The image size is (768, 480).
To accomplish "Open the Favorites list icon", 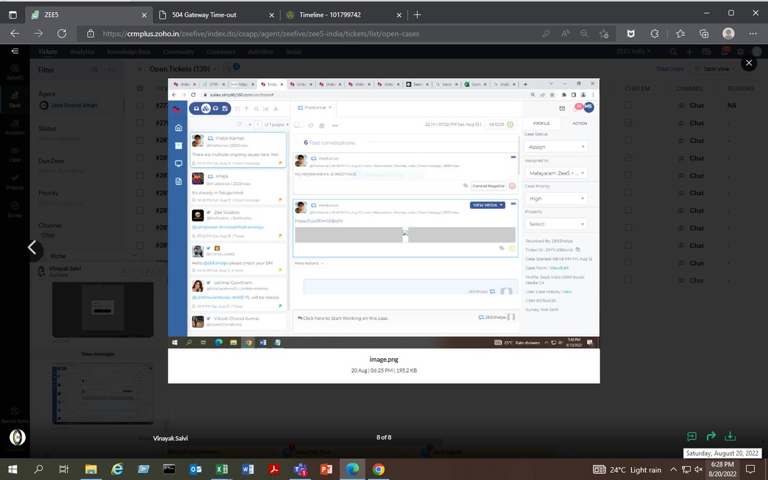I will [x=680, y=33].
